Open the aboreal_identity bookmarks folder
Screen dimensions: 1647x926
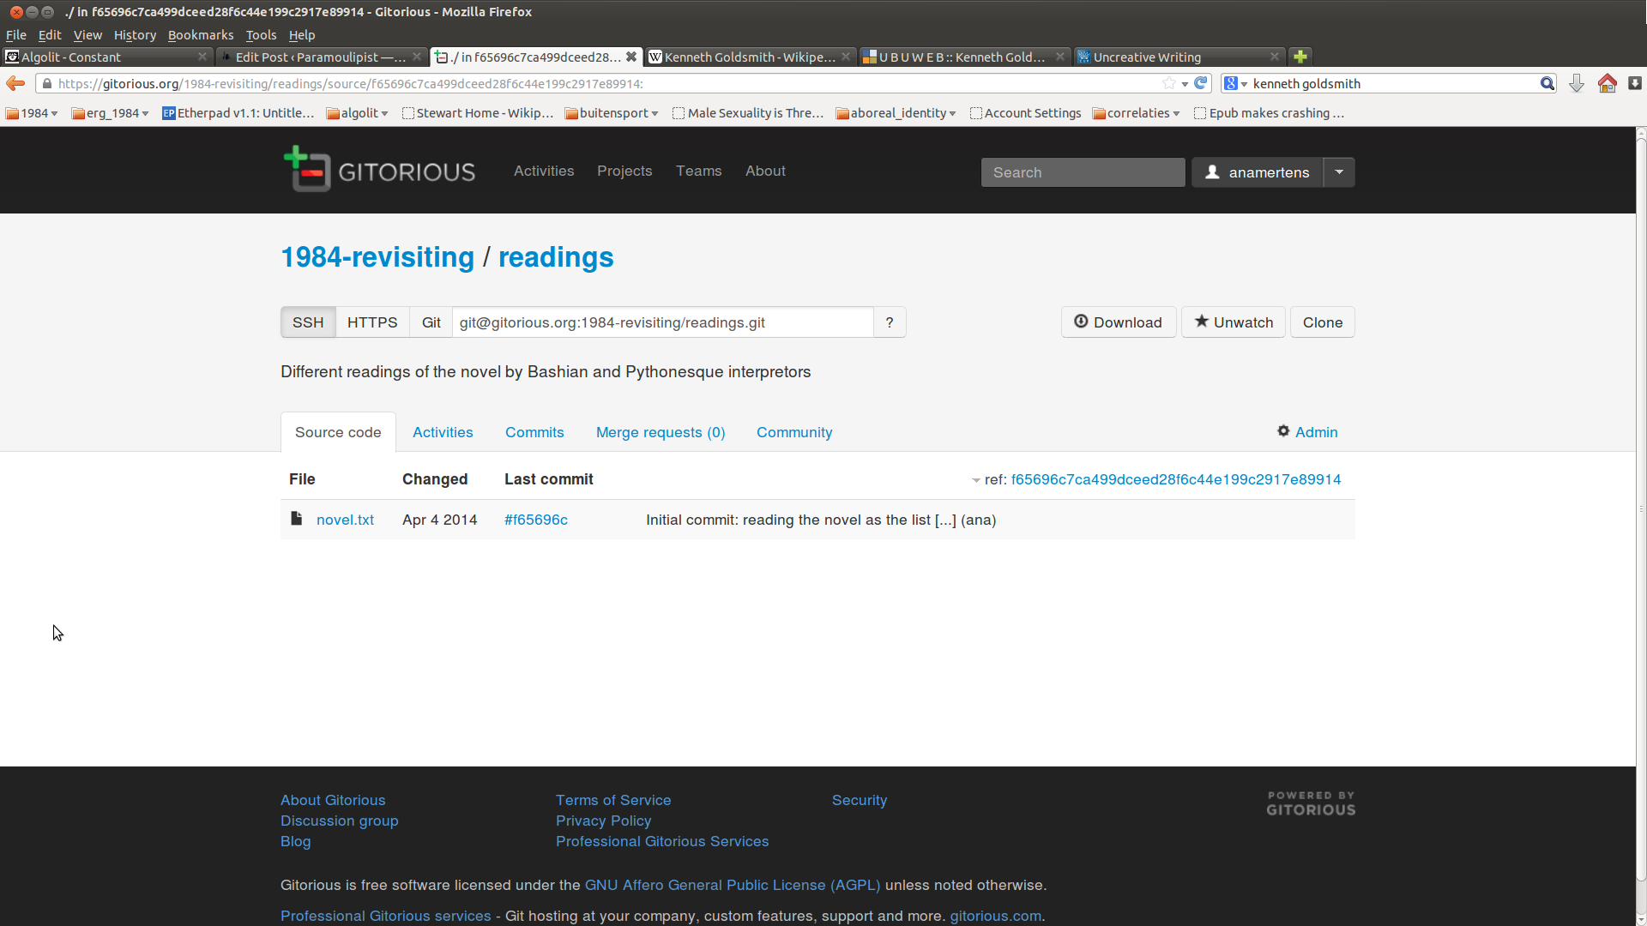tap(896, 113)
